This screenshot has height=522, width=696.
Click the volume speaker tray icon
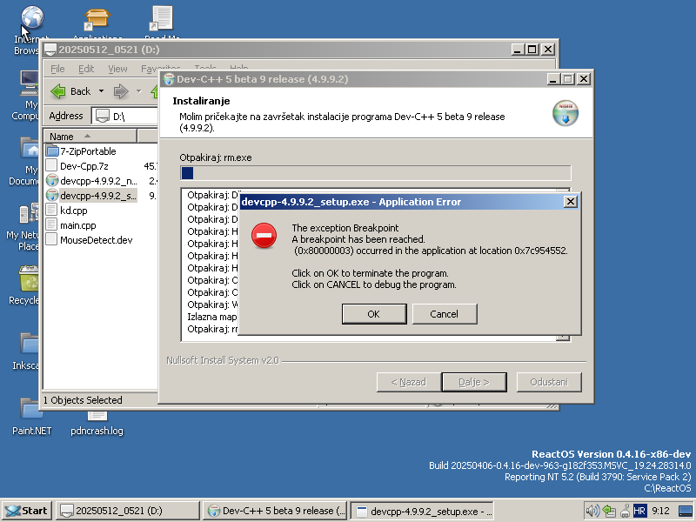pos(592,511)
